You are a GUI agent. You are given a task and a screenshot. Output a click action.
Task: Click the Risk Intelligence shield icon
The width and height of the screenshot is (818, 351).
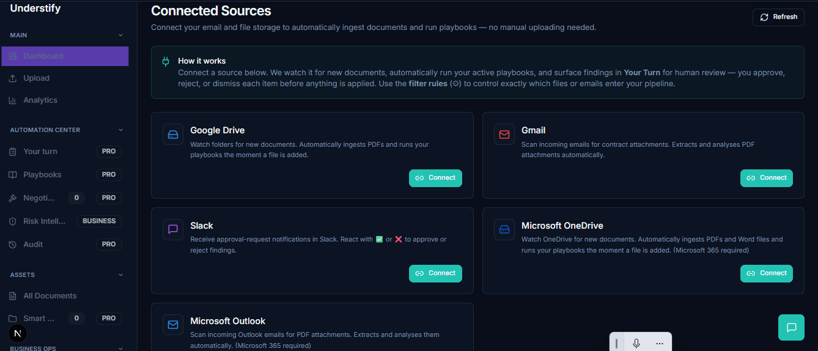click(x=12, y=221)
